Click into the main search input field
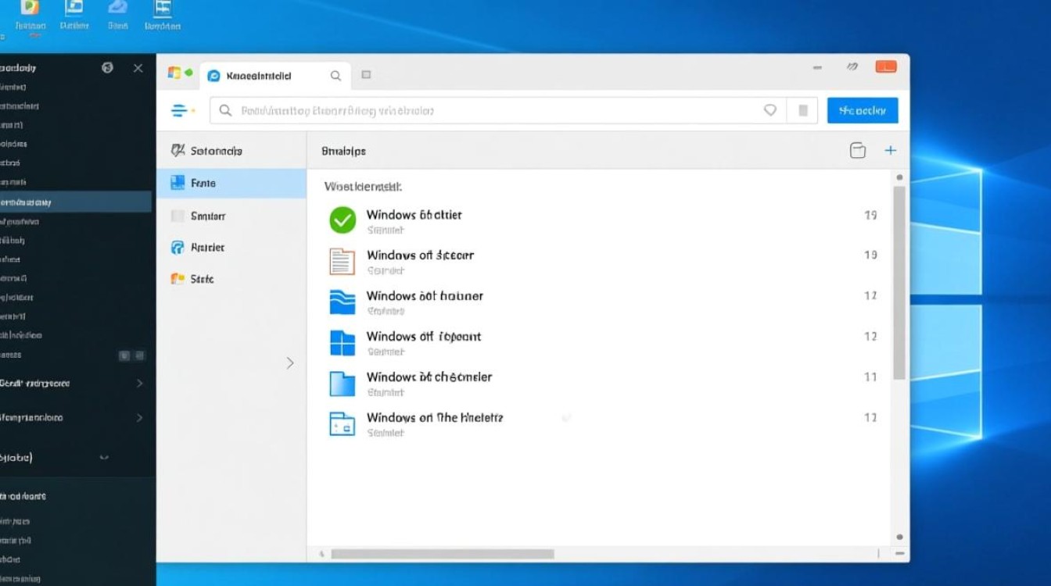Image resolution: width=1051 pixels, height=586 pixels. [x=485, y=111]
